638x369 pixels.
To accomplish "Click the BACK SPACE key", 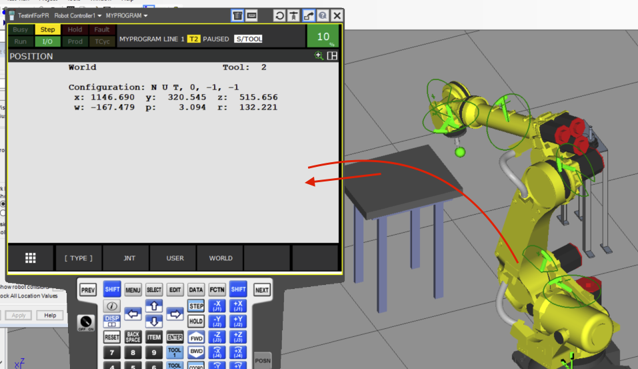I will [133, 337].
